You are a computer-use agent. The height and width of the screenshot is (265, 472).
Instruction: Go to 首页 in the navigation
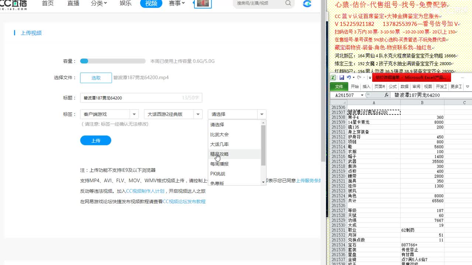[48, 3]
